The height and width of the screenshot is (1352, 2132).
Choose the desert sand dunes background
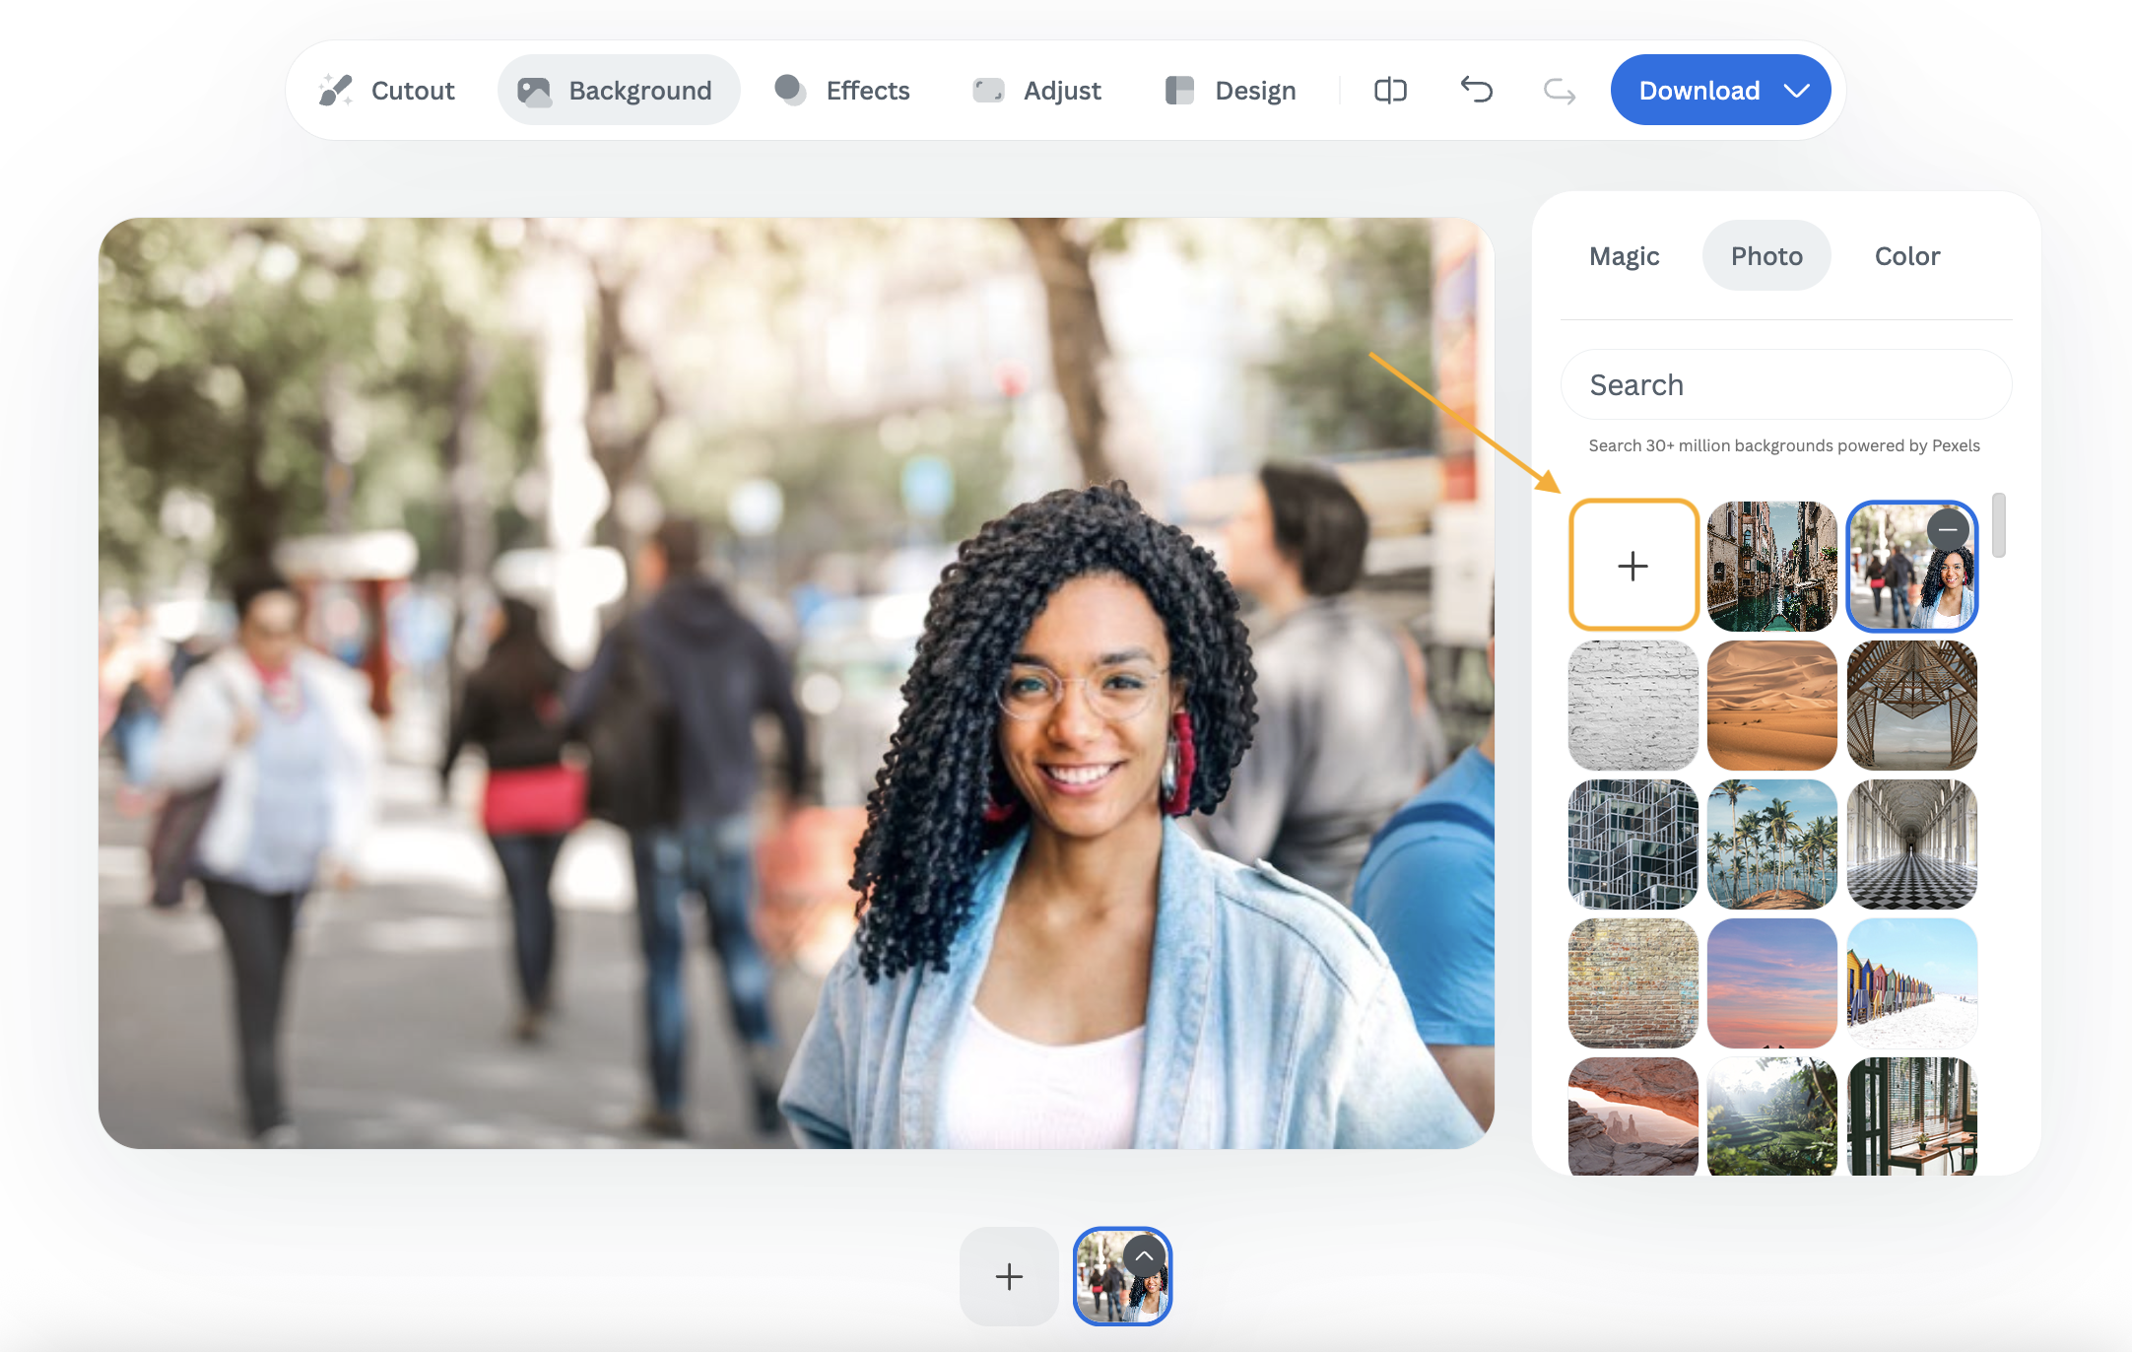tap(1771, 706)
